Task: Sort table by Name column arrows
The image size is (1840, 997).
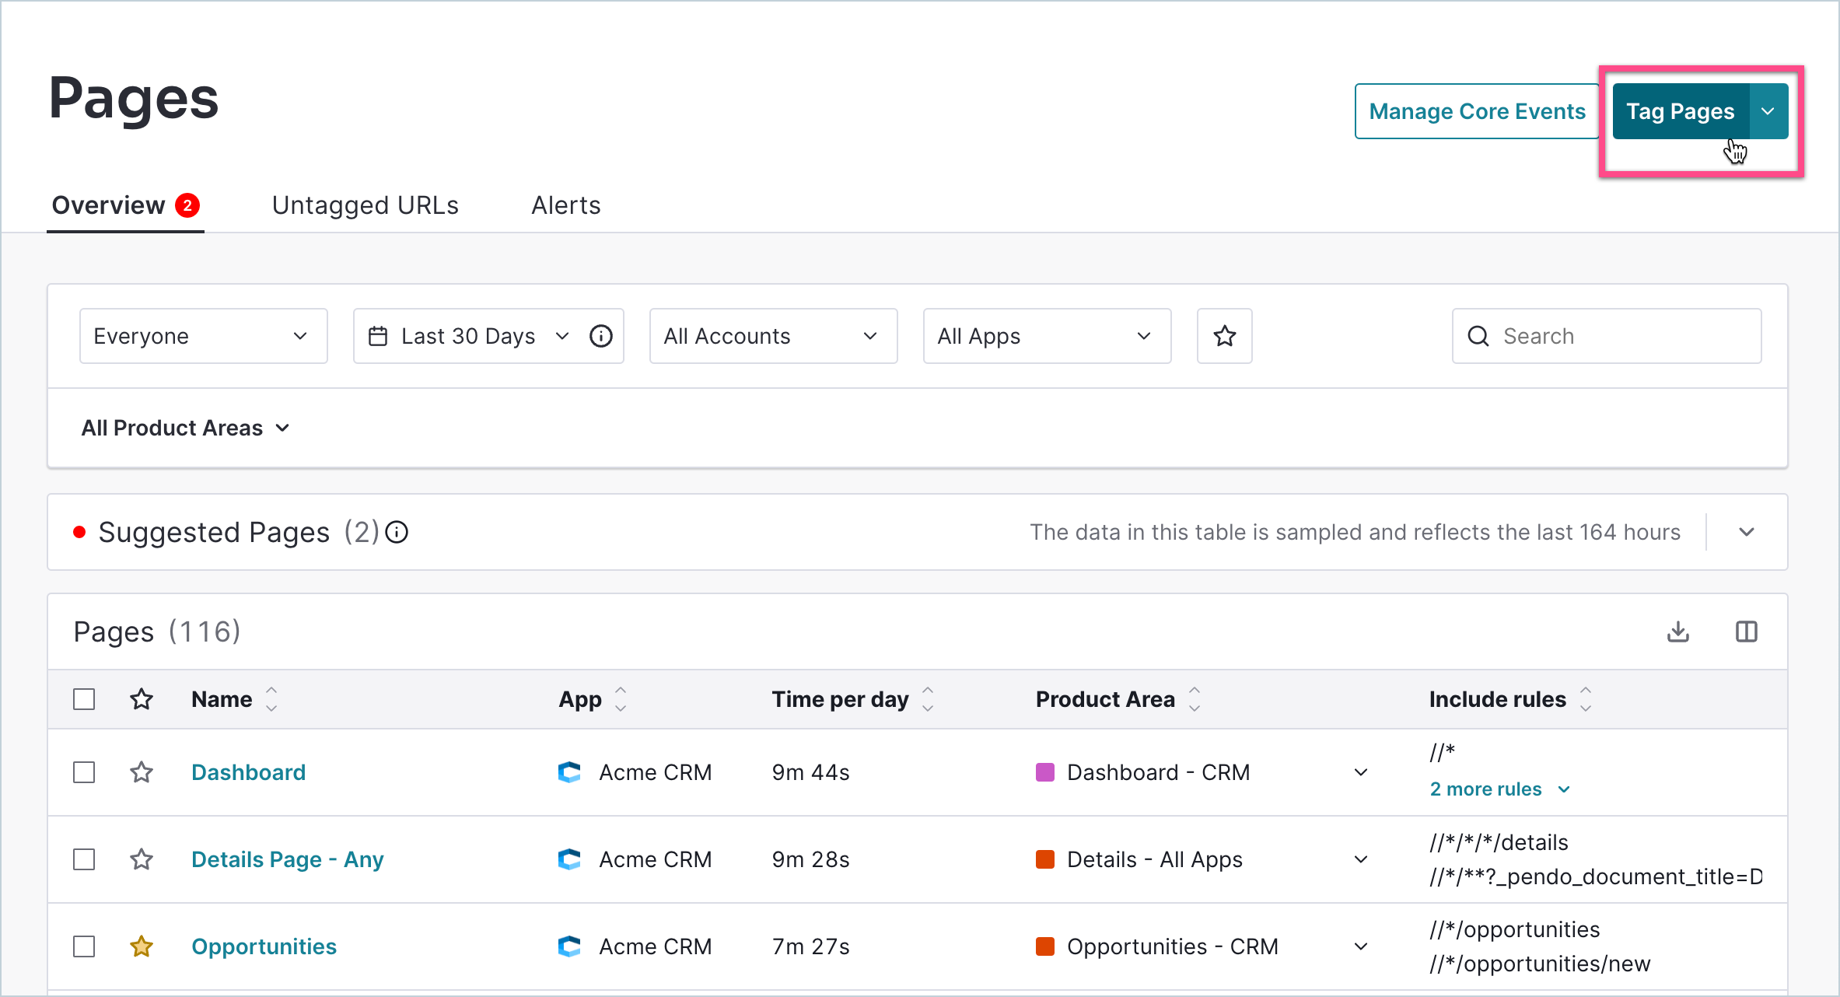Action: (x=271, y=699)
